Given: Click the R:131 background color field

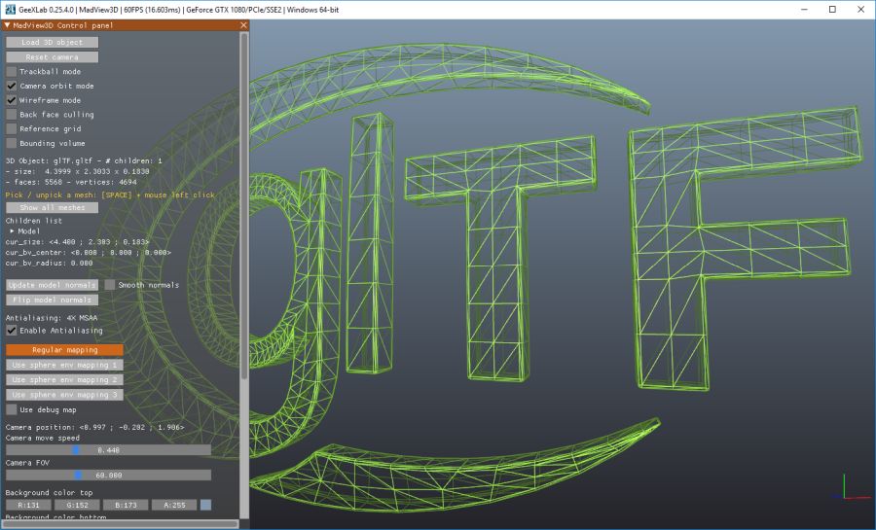Looking at the screenshot, I should [x=28, y=505].
